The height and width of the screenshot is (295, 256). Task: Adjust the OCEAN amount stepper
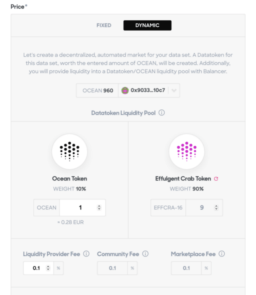(x=99, y=208)
